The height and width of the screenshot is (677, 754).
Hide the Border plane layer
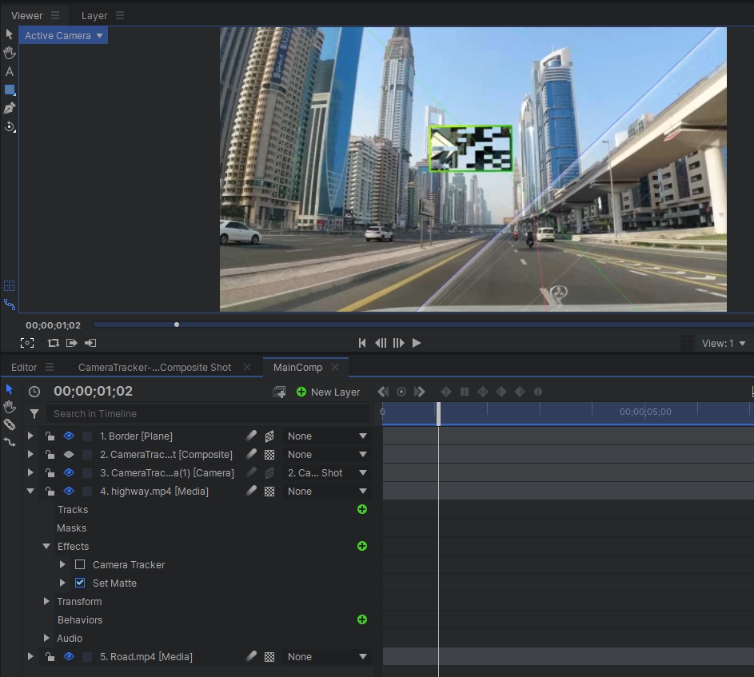click(x=69, y=436)
